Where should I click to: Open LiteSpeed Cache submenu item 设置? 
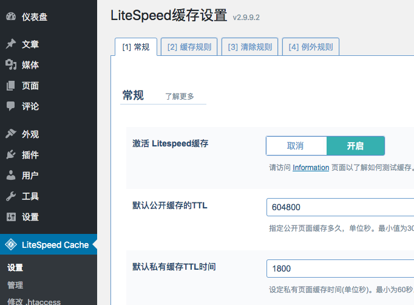point(15,267)
